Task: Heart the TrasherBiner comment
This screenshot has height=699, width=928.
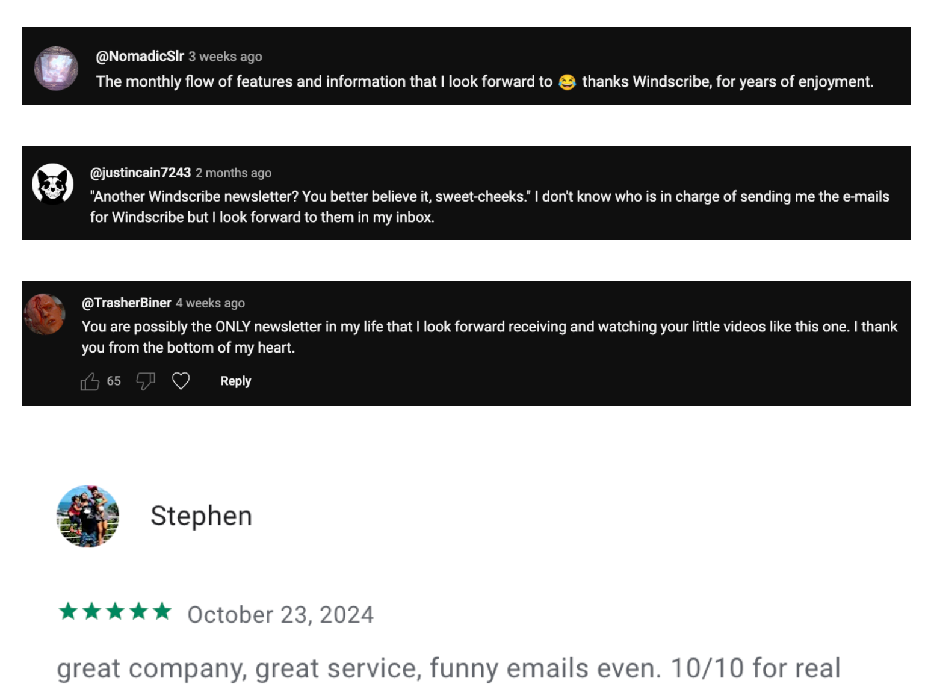Action: (x=181, y=381)
